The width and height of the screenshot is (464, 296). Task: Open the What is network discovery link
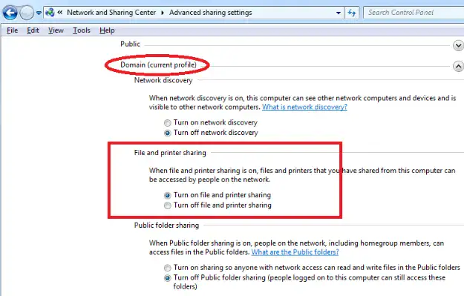point(304,107)
